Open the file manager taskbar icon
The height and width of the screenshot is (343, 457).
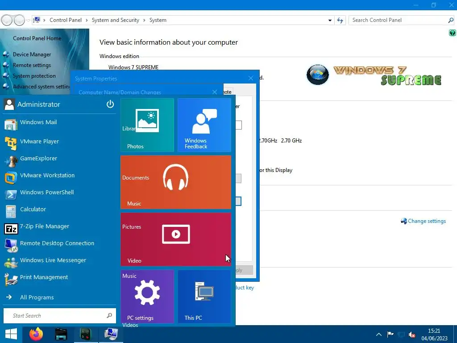tap(61, 334)
